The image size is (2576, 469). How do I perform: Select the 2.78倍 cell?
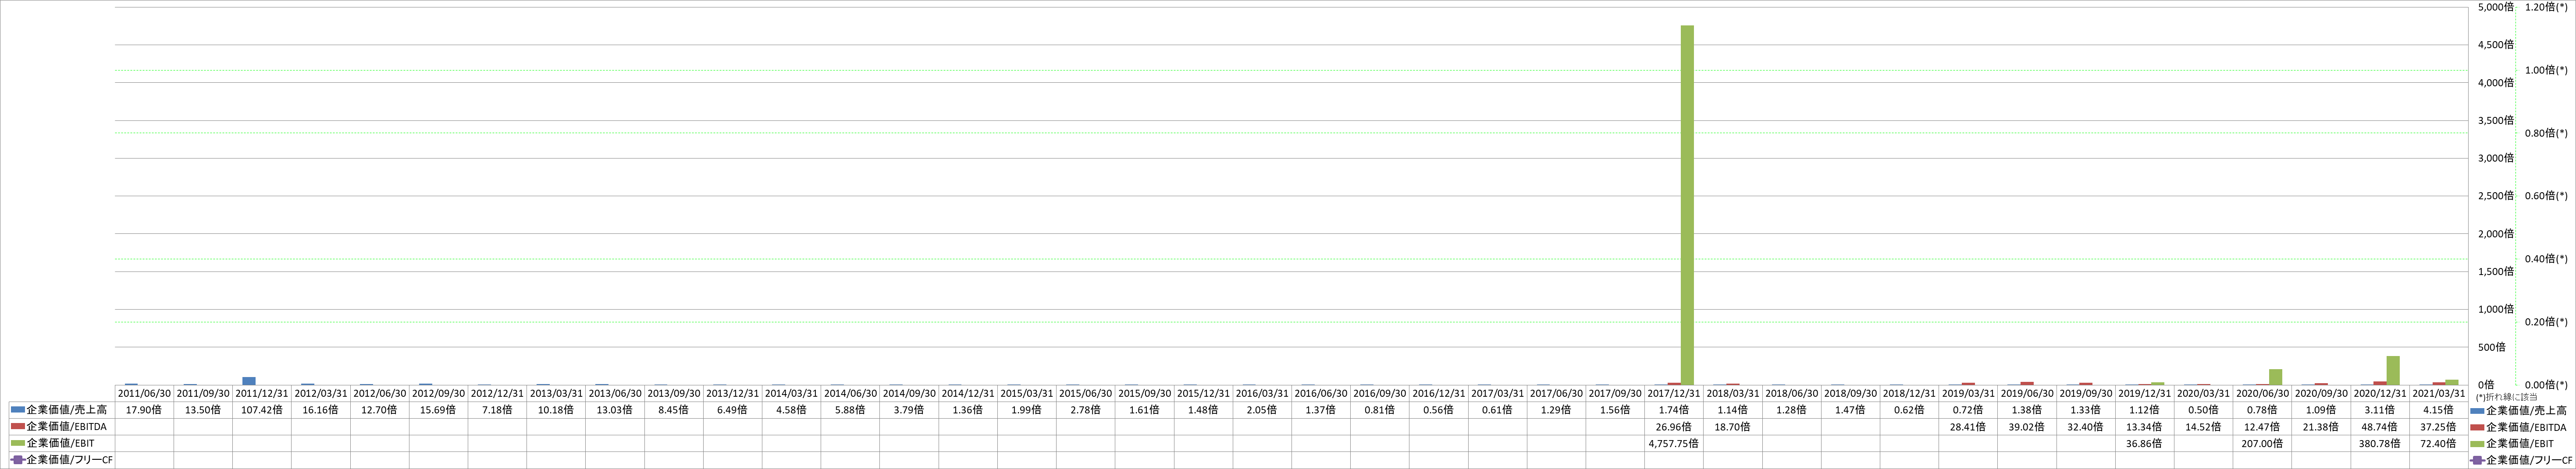[1086, 410]
